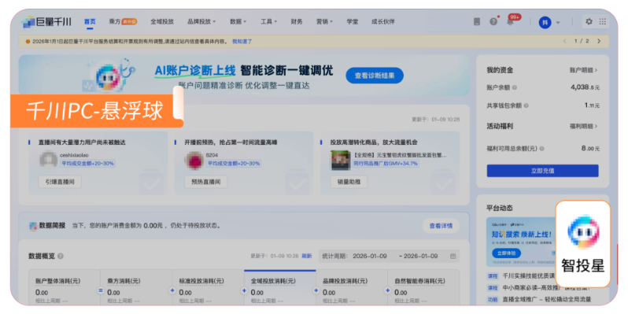The height and width of the screenshot is (314, 628).
Task: Select the 自然智能券消耗(元) metric tab
Action: (x=423, y=288)
